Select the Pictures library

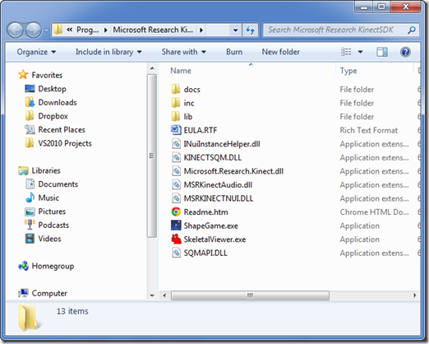point(45,212)
